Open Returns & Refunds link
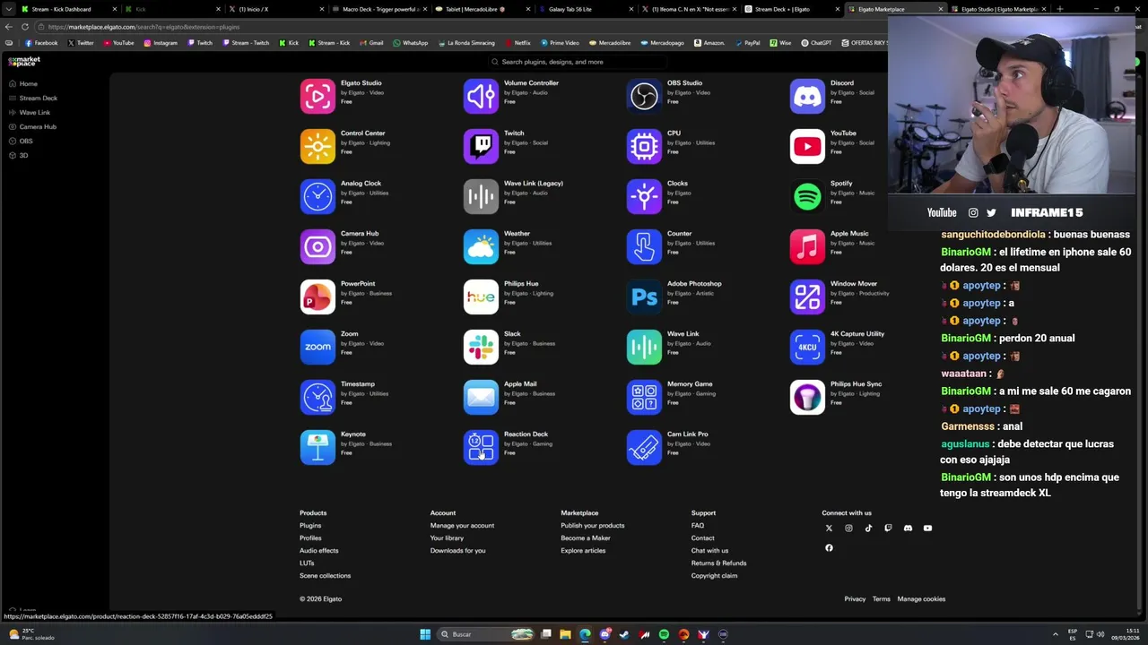 [718, 563]
